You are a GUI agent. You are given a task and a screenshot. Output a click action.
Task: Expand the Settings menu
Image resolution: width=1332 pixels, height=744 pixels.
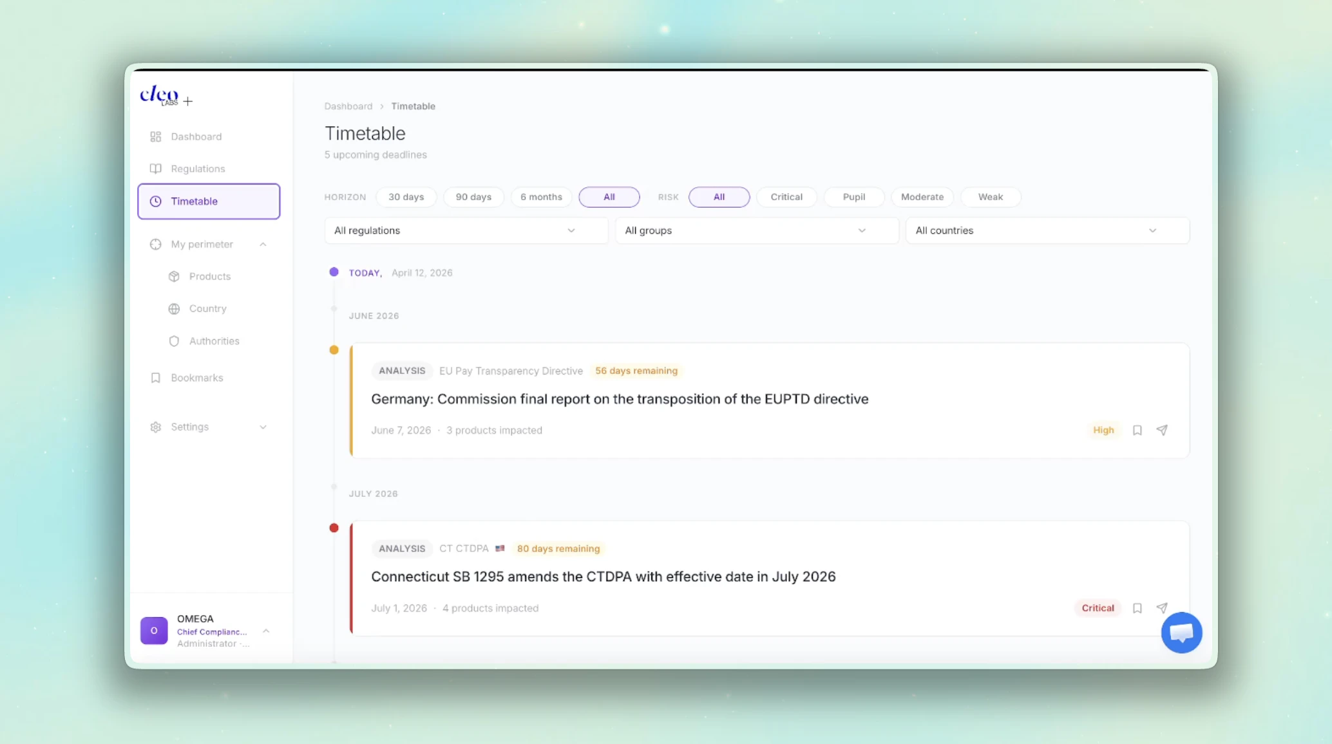pyautogui.click(x=263, y=427)
